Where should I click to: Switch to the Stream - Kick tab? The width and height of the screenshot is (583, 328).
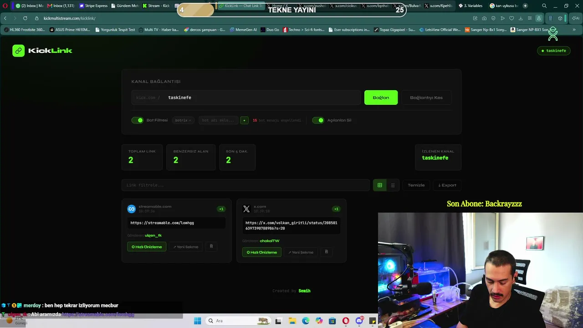156,6
